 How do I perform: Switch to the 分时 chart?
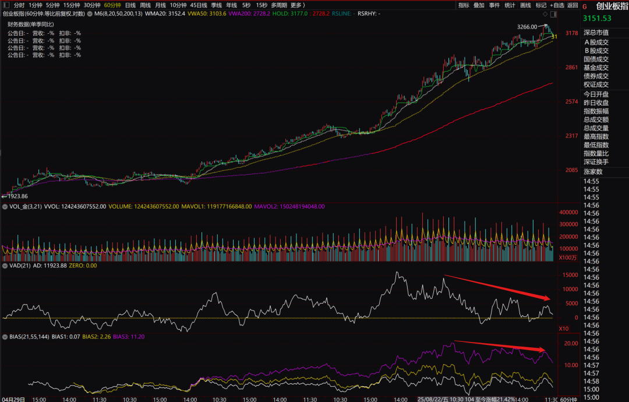coord(19,5)
